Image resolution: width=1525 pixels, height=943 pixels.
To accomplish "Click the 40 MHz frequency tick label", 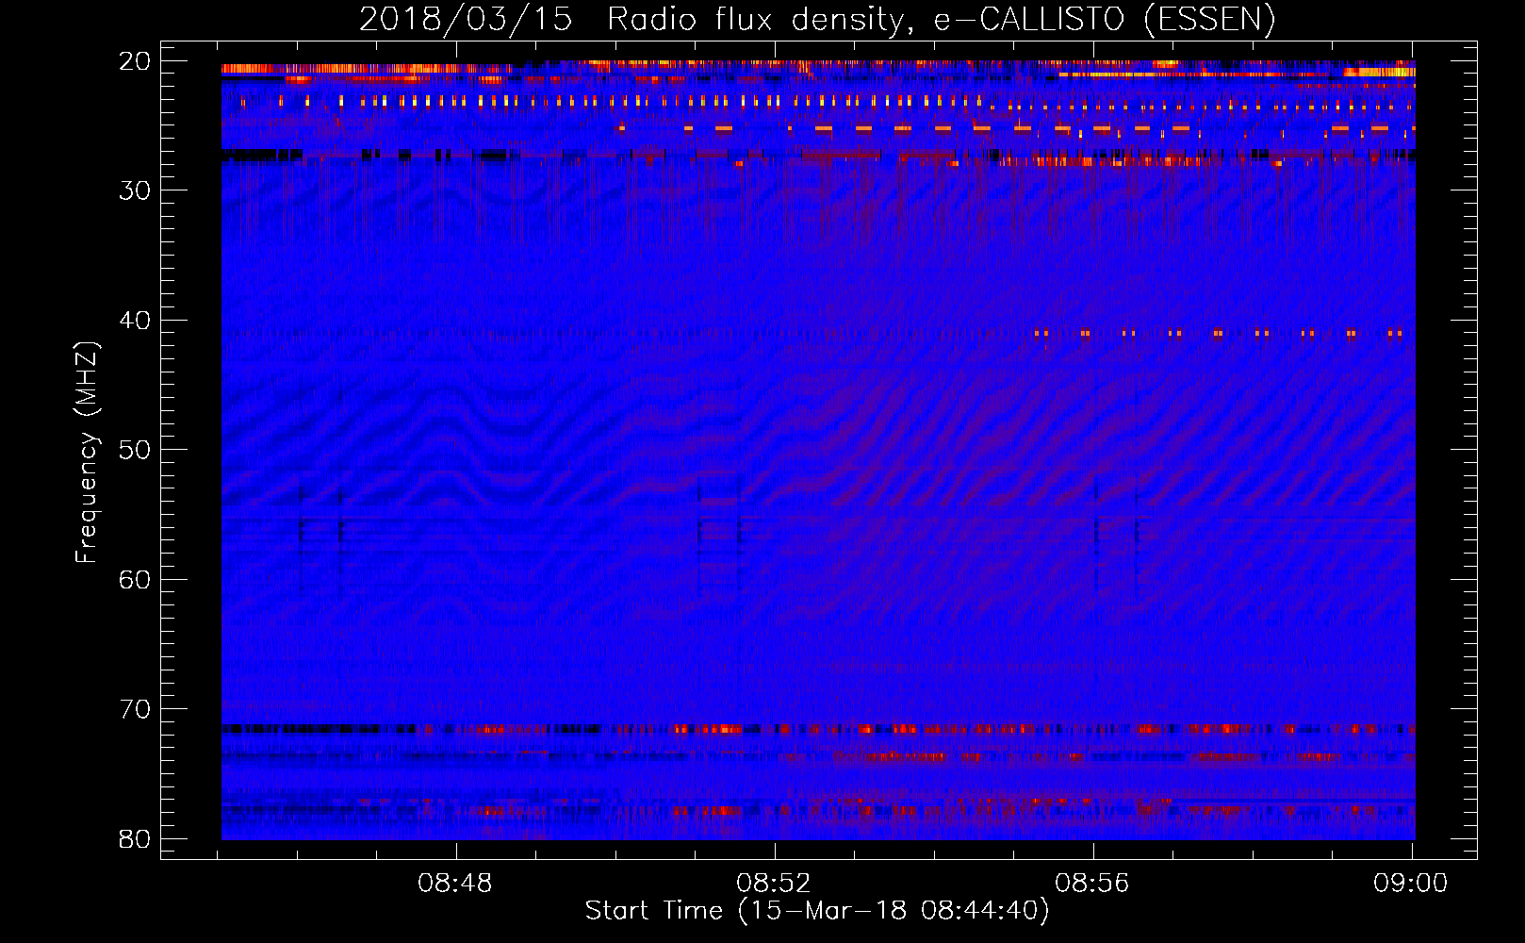I will [x=135, y=321].
